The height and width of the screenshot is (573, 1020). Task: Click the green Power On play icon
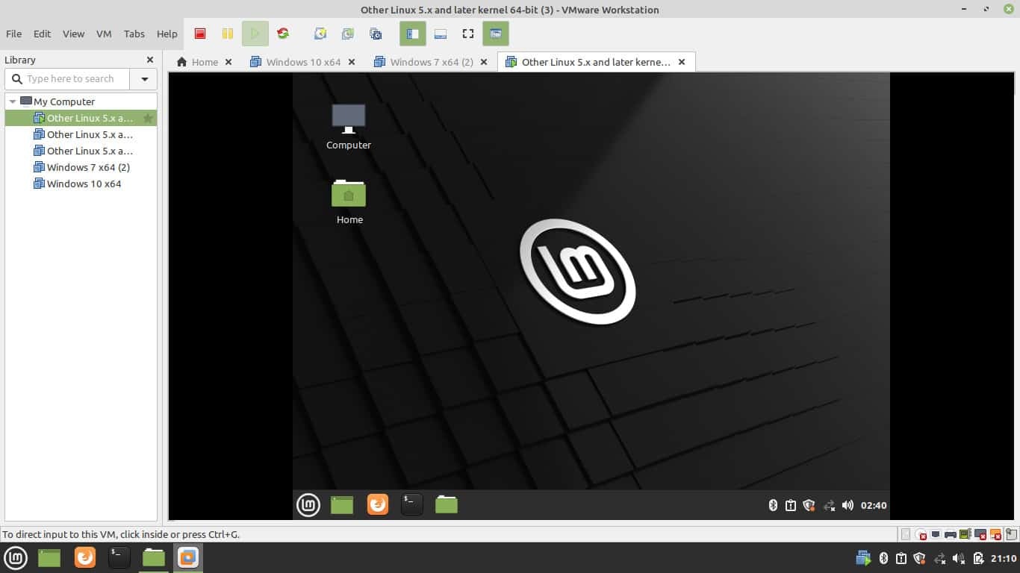(x=255, y=34)
